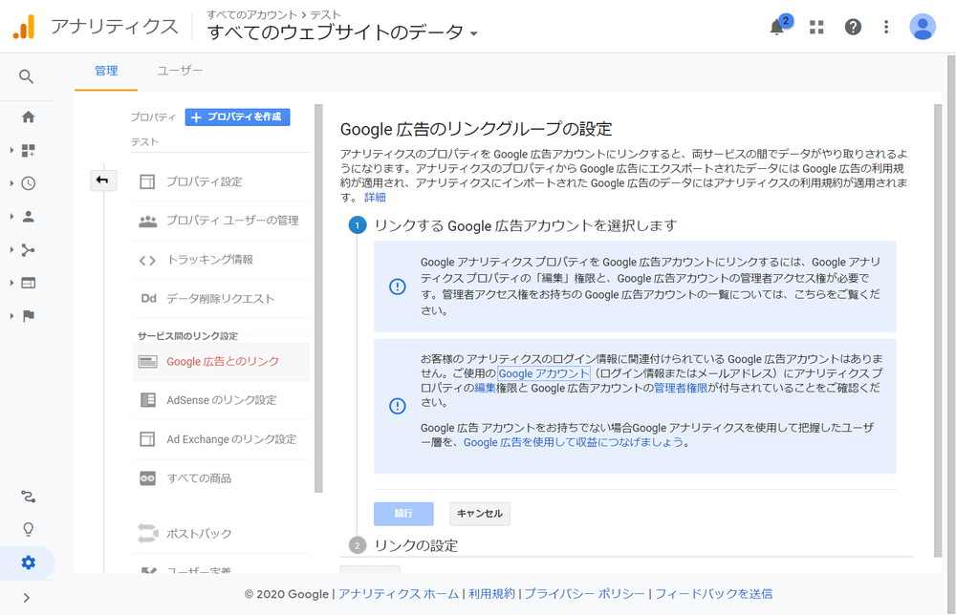Expand the Customization section arrow
The height and width of the screenshot is (615, 956).
click(x=11, y=150)
